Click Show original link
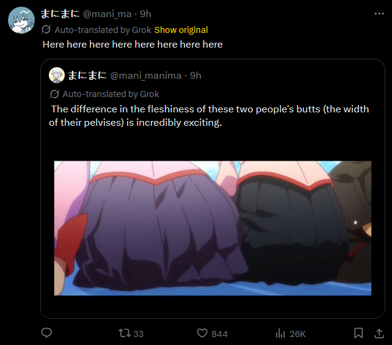392x345 pixels. click(181, 30)
